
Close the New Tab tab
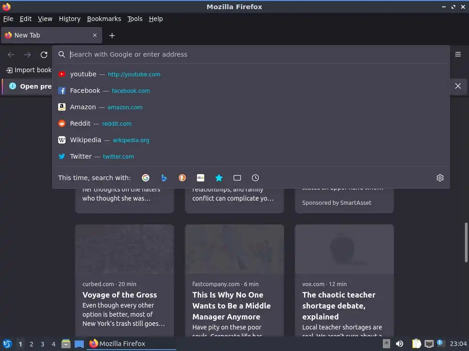pos(95,35)
